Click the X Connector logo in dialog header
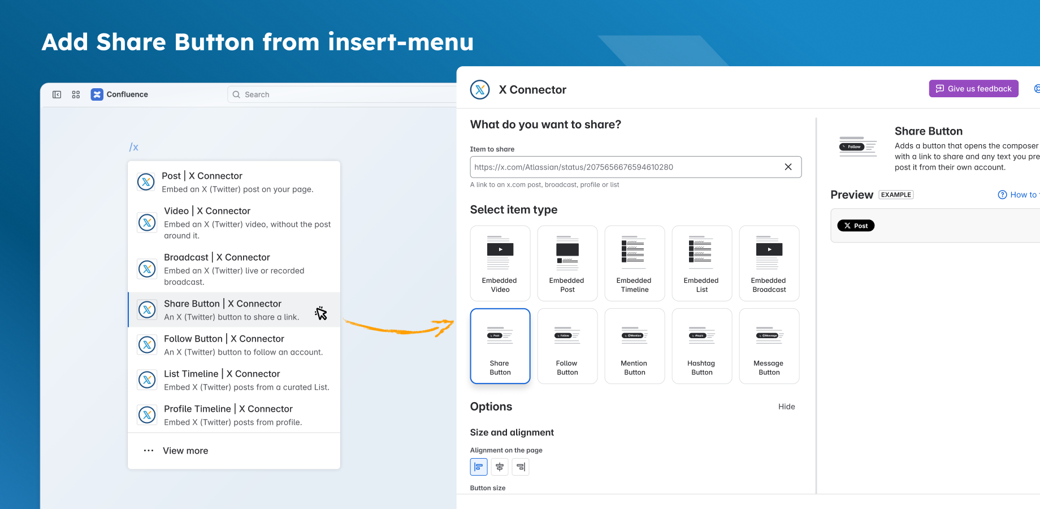 (480, 89)
